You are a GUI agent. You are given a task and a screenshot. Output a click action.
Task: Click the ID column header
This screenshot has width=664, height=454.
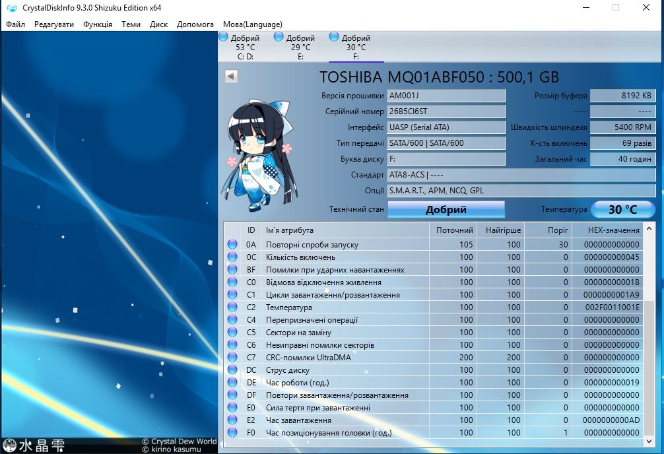(x=251, y=230)
